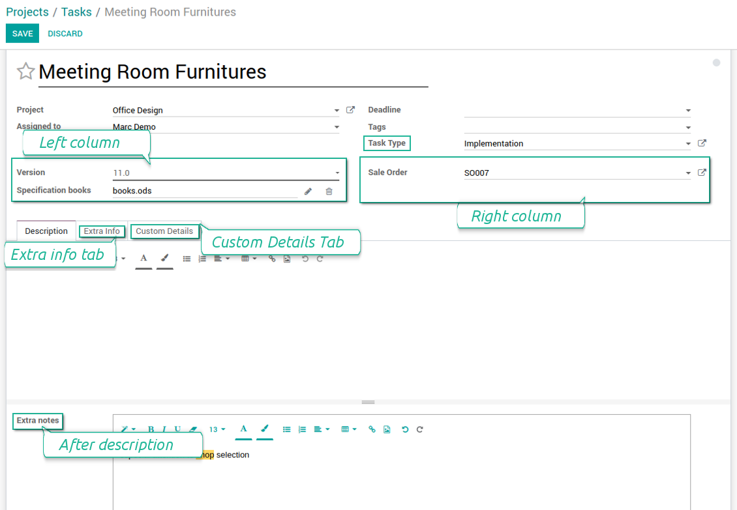Click insert image icon in Extra notes toolbar

coord(387,429)
